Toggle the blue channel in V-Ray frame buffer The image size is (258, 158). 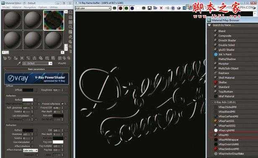[x=132, y=8]
